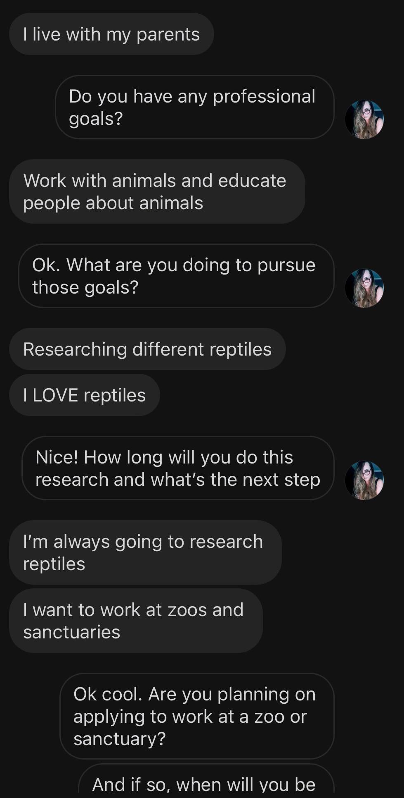Select the partial "And if so, when will you be" message
Screen dimensions: 404x798
tap(206, 783)
